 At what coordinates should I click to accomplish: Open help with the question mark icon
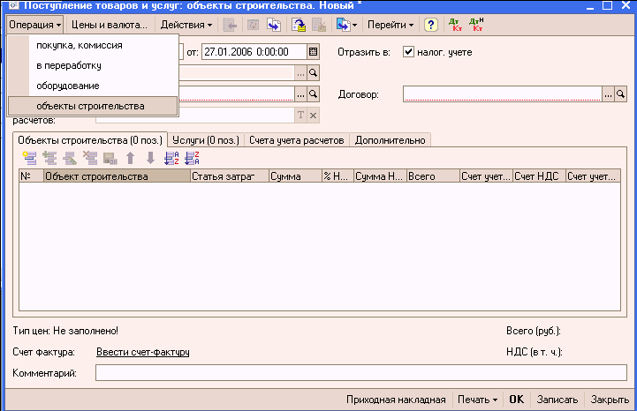[431, 25]
